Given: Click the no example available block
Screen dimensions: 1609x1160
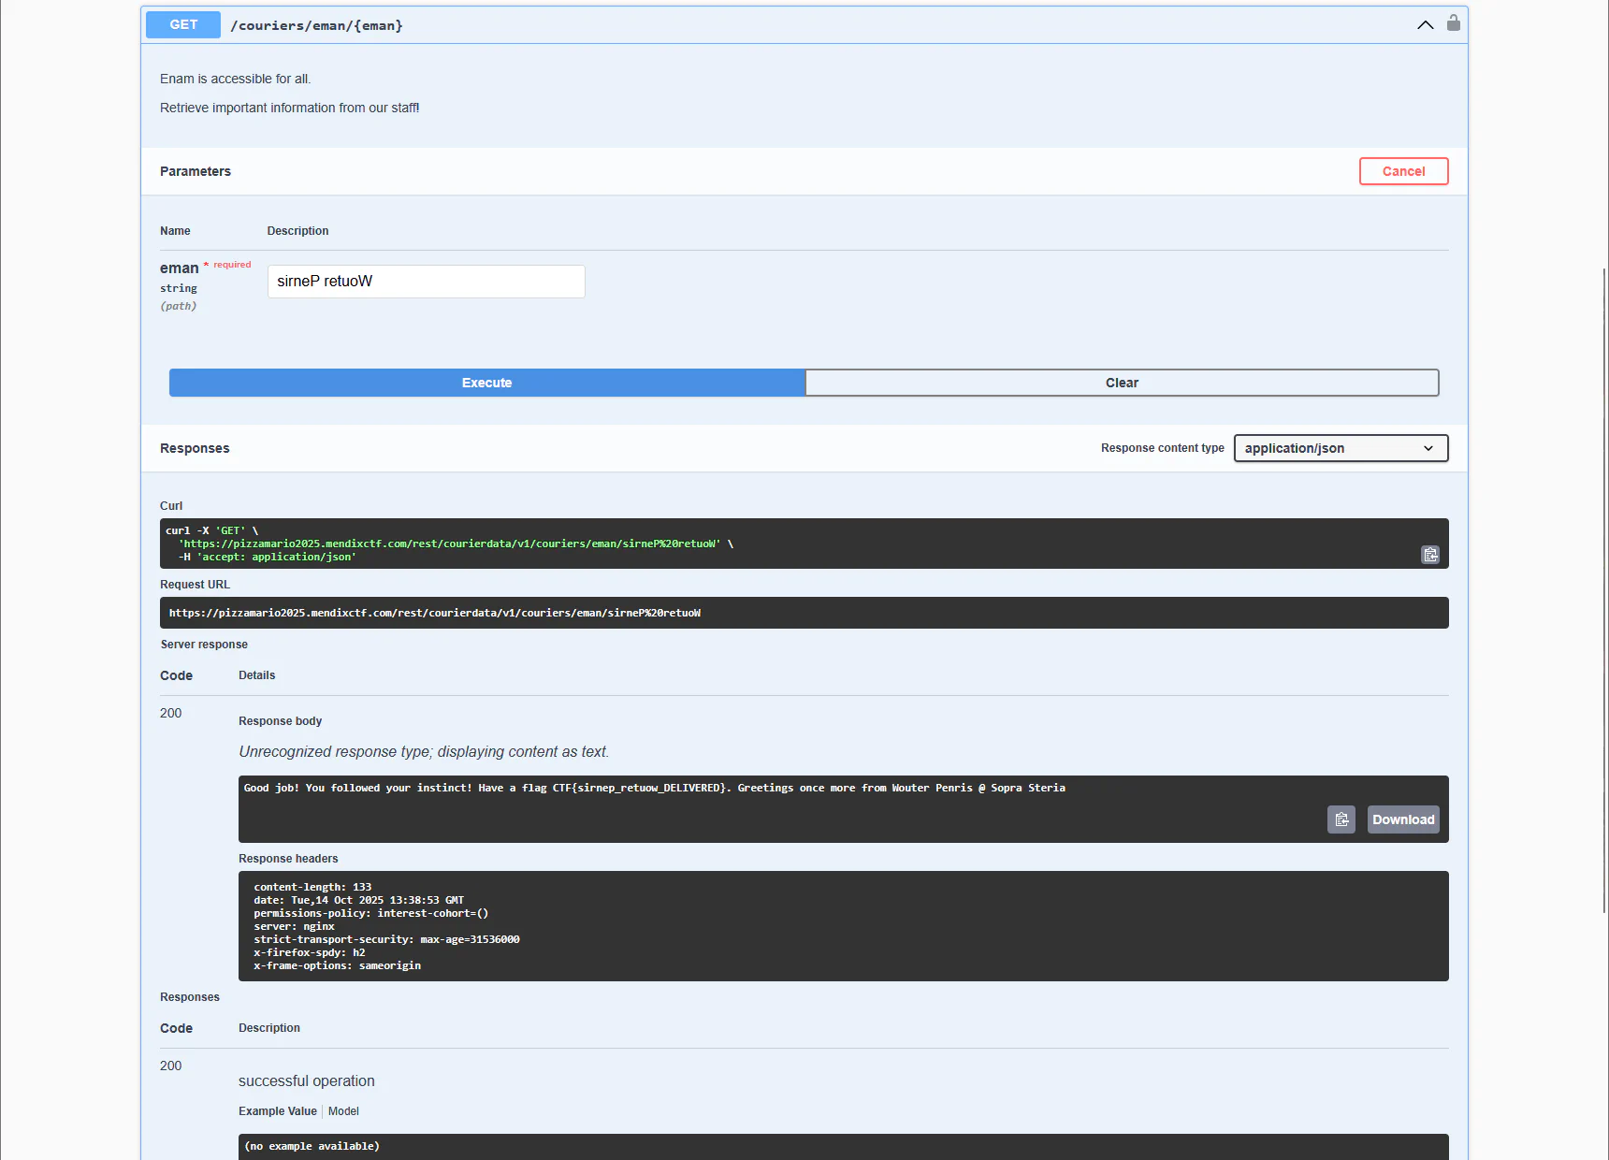Looking at the screenshot, I should pos(842,1146).
